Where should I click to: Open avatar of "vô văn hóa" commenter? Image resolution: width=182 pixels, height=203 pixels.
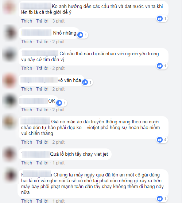[9, 80]
